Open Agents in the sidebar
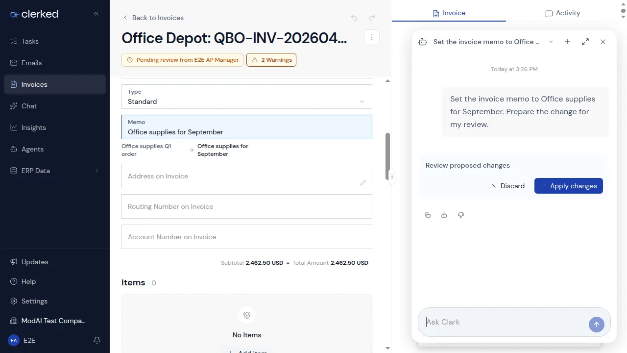Image resolution: width=627 pixels, height=353 pixels. (55, 149)
